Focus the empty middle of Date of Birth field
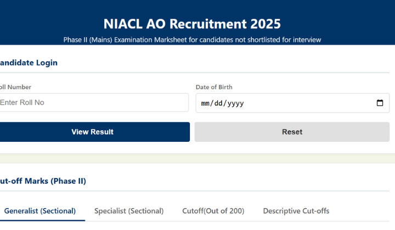This screenshot has width=395, height=230. [307, 103]
